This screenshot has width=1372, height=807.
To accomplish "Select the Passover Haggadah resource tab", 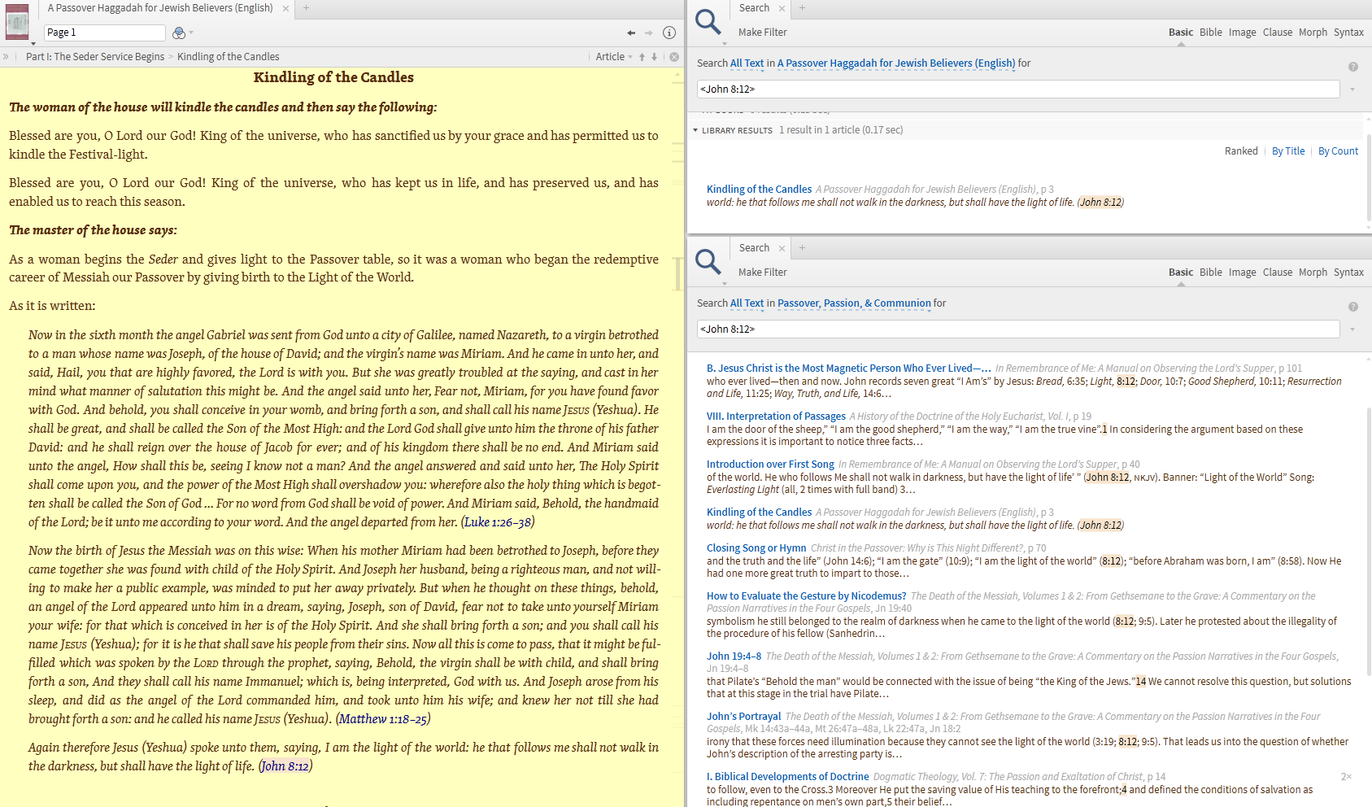I will tap(160, 8).
